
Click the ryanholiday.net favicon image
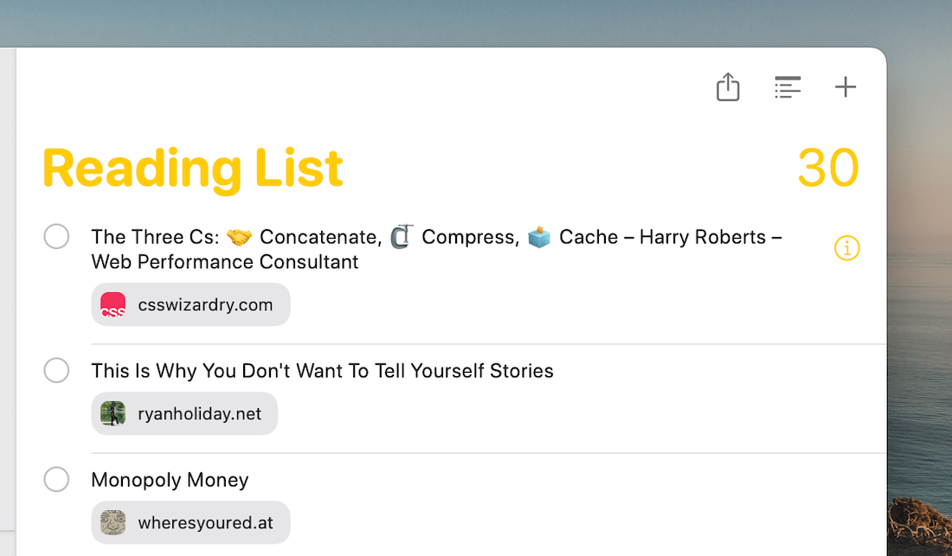point(113,413)
